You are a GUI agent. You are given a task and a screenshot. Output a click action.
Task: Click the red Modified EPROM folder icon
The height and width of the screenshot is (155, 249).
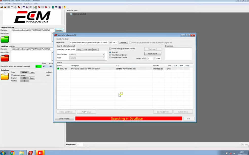point(5,58)
